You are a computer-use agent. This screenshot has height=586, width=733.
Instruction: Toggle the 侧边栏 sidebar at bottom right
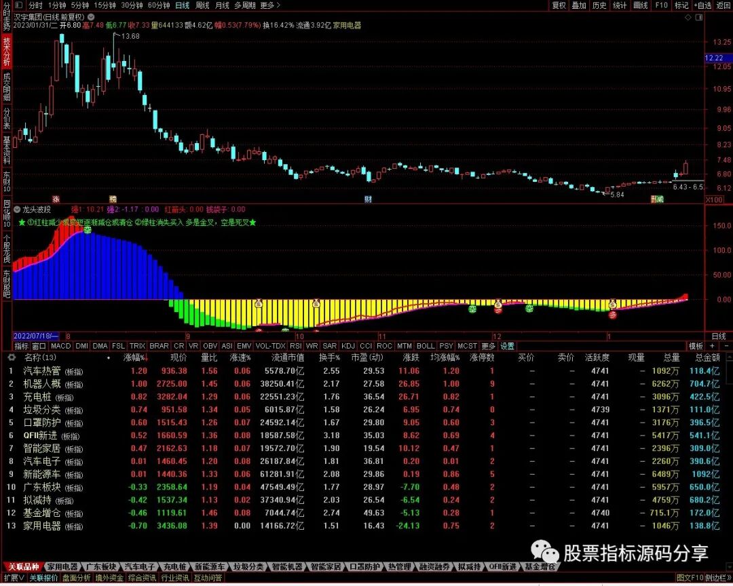pos(717,578)
